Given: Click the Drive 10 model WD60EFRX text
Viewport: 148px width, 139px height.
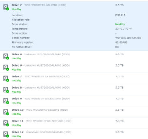Looking at the screenshot, I should click(x=47, y=110).
